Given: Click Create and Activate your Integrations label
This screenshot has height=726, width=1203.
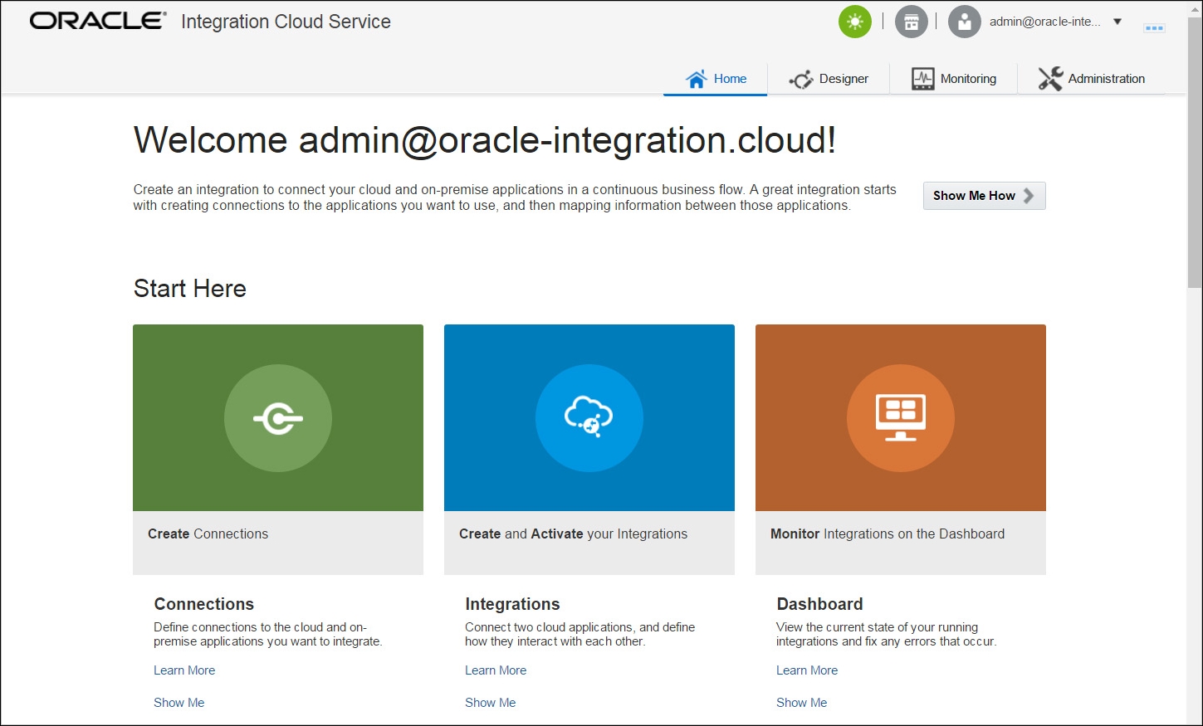Looking at the screenshot, I should coord(574,534).
